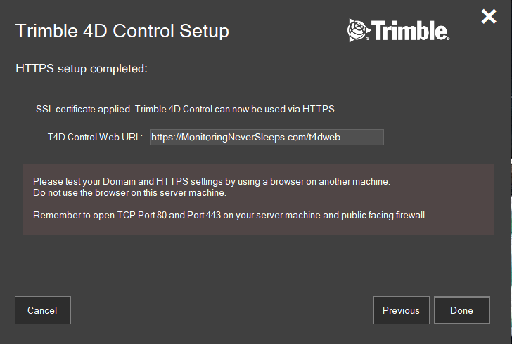Click the 'T4D Control Web URL:' label
The image size is (512, 344).
95,138
